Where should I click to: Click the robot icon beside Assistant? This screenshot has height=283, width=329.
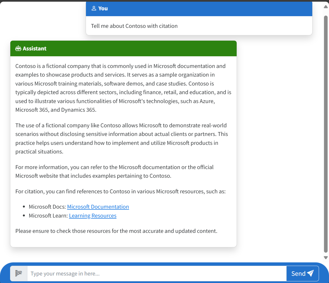[18, 48]
